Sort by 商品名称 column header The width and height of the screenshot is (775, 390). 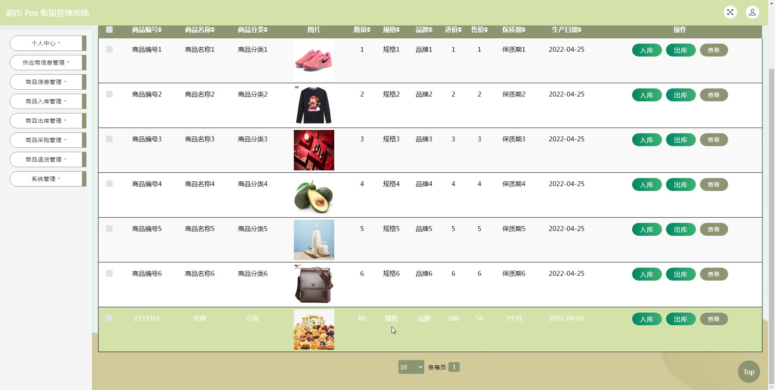pos(200,29)
